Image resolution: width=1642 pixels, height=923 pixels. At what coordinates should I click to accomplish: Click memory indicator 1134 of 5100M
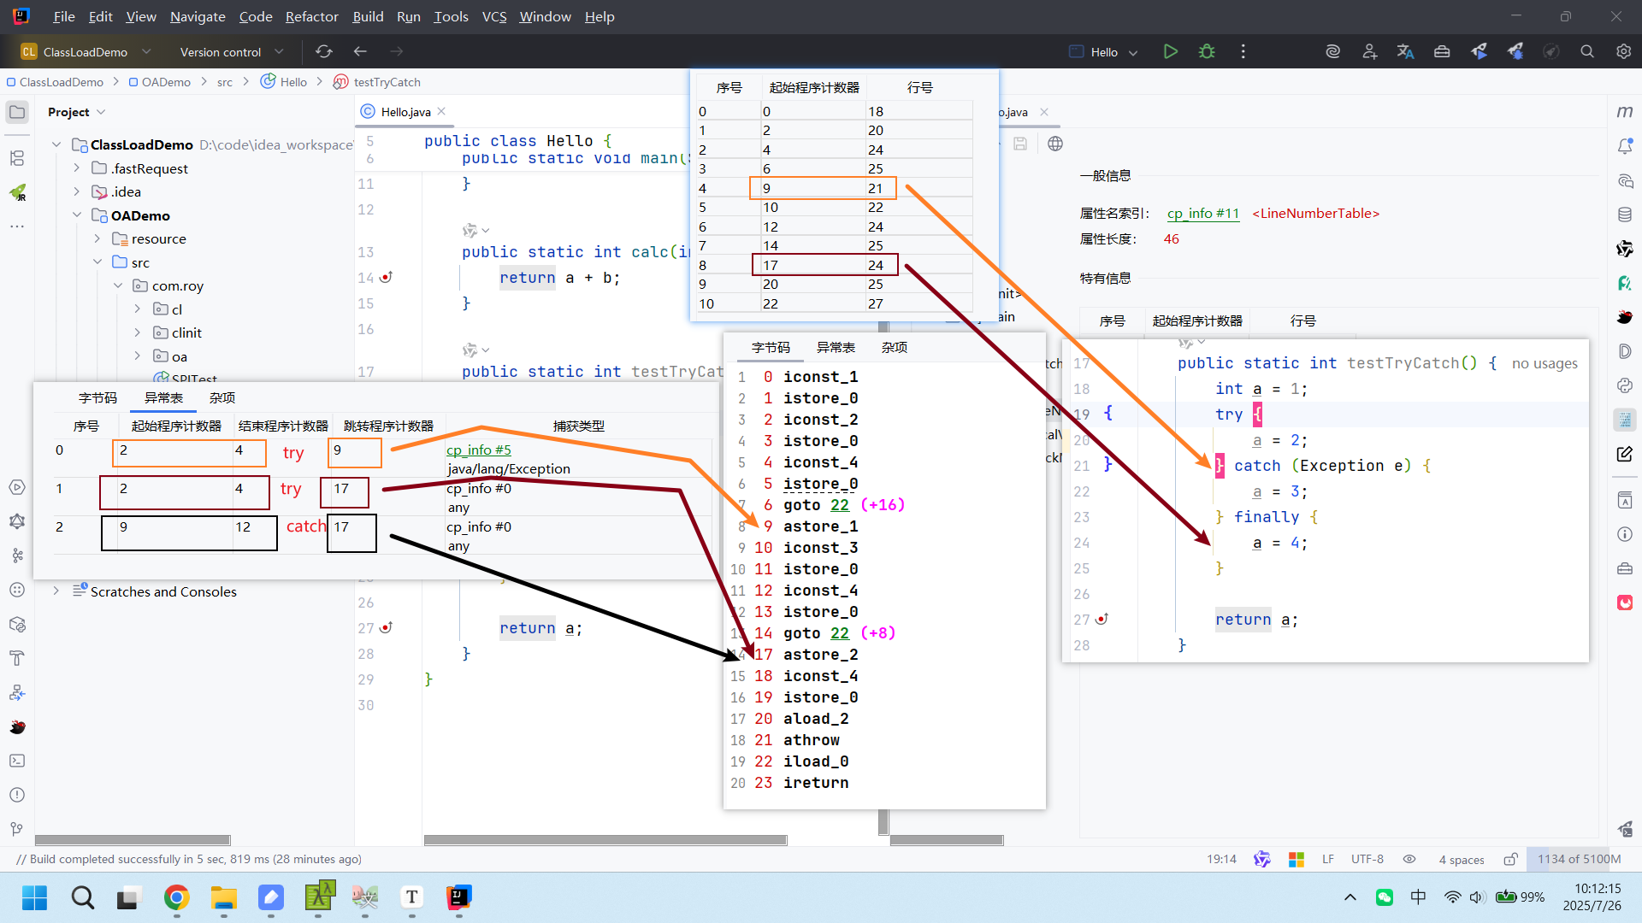pos(1579,859)
